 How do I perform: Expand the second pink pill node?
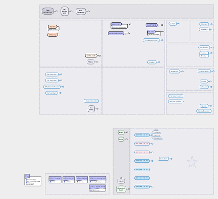tap(152, 152)
